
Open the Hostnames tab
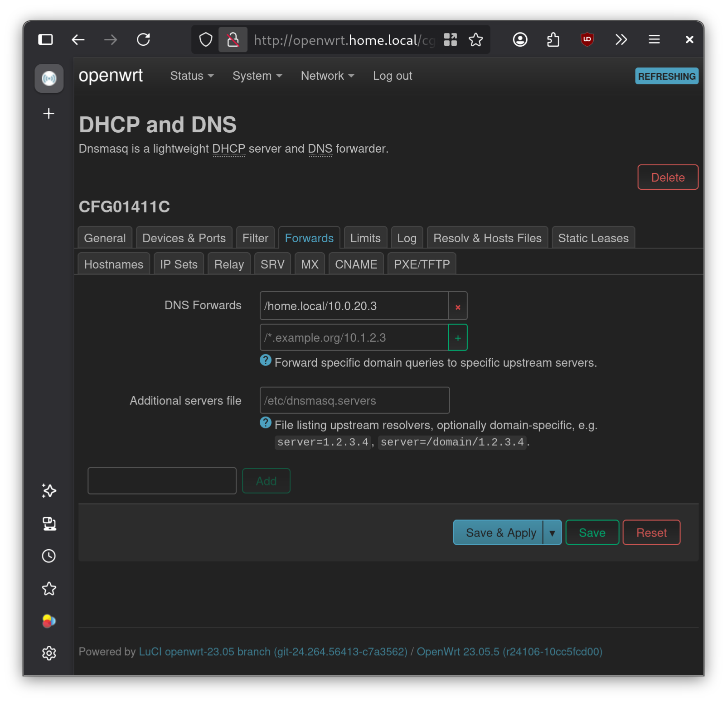(x=113, y=264)
